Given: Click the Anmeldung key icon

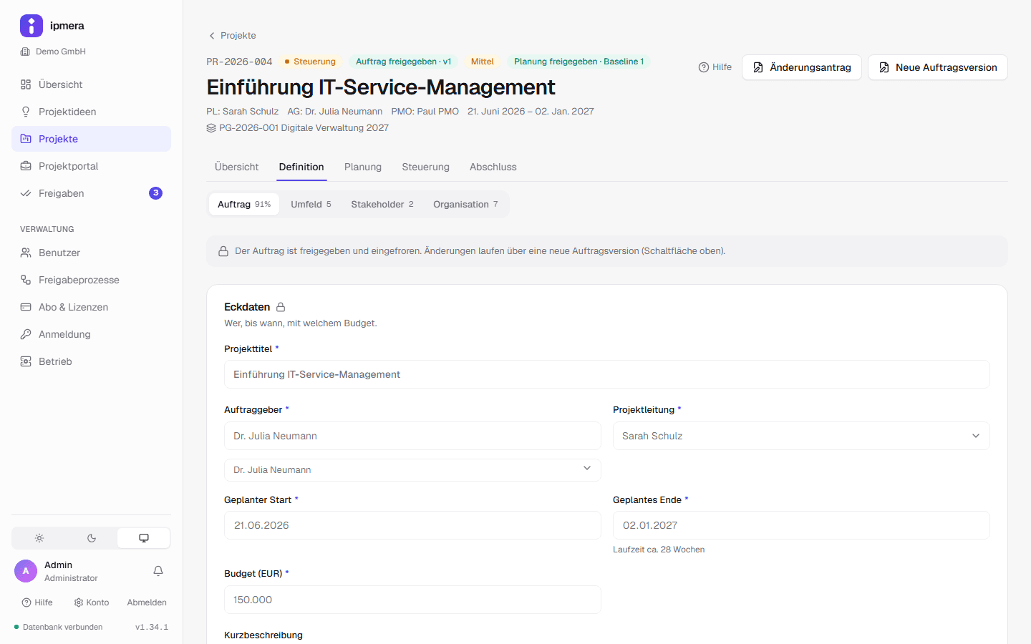Looking at the screenshot, I should click(x=26, y=334).
